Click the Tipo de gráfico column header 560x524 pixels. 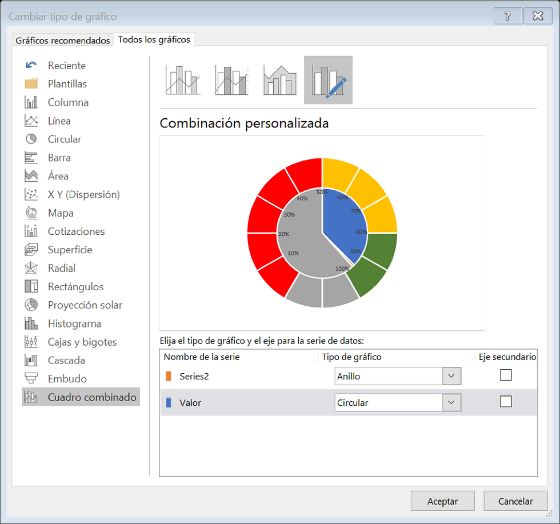[352, 357]
